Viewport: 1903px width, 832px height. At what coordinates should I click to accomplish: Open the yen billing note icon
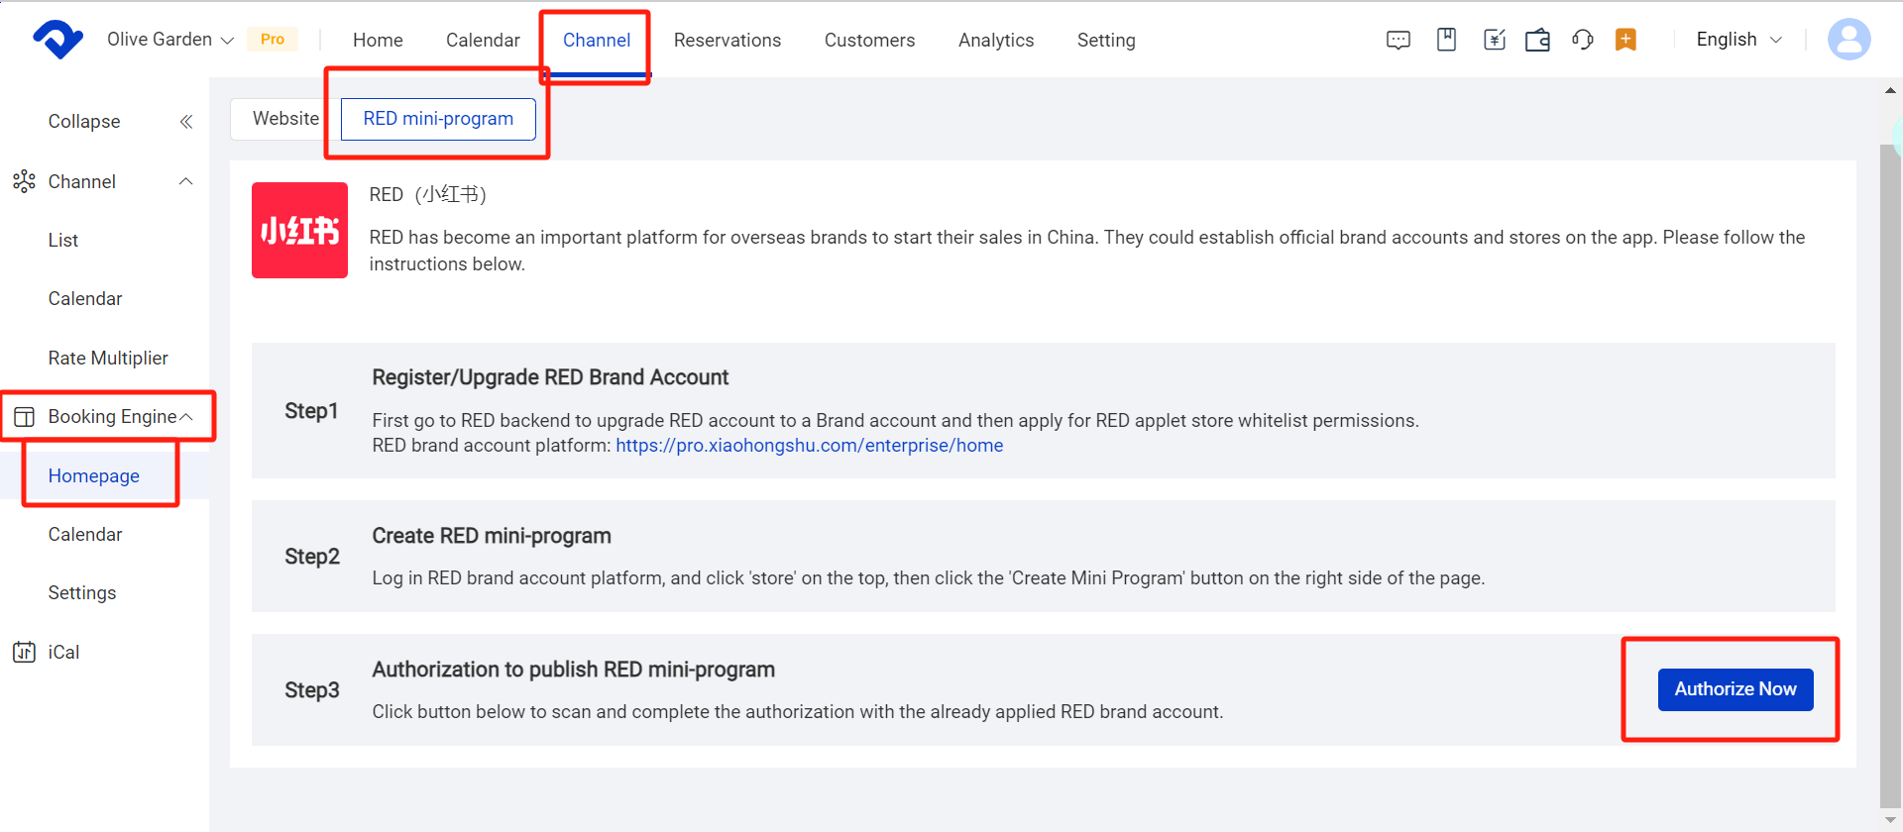[x=1494, y=40]
